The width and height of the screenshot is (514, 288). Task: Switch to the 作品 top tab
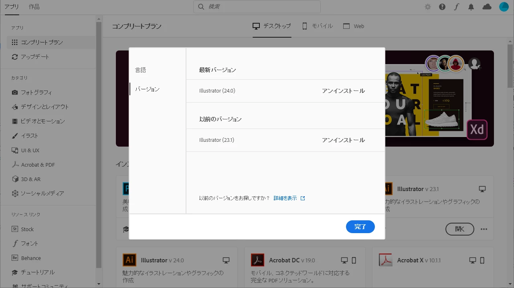[34, 7]
